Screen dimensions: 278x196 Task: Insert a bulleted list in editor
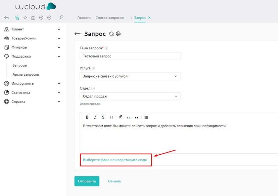coord(146,117)
